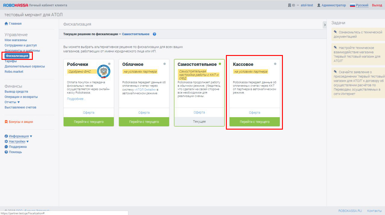Select the Кассовое status dot
The image size is (385, 215).
click(x=275, y=64)
